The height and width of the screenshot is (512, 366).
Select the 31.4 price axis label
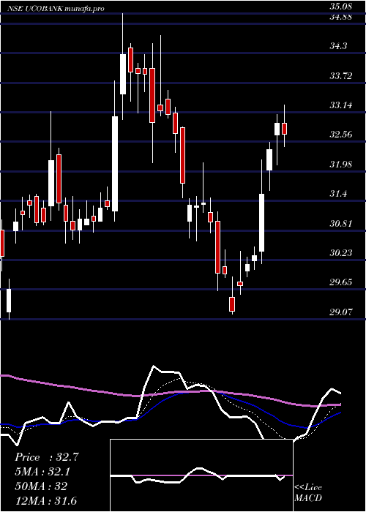(338, 194)
